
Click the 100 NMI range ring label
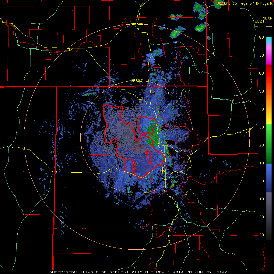pos(137,24)
